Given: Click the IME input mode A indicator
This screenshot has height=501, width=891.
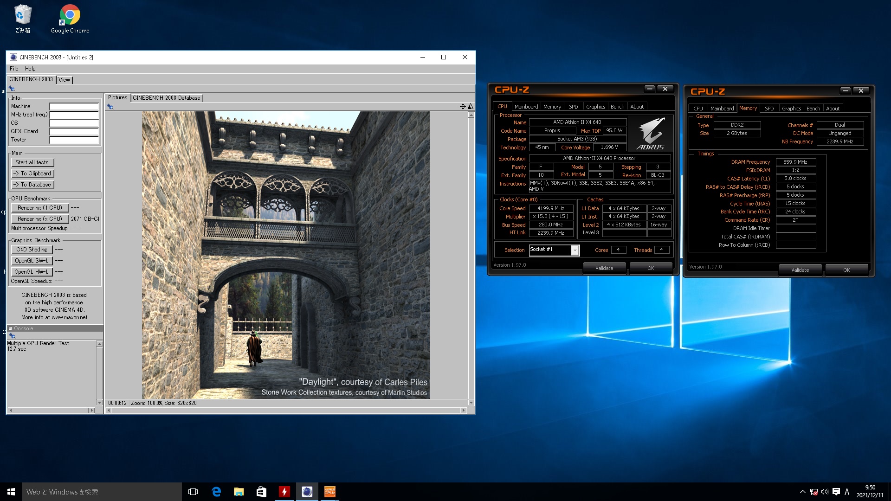Looking at the screenshot, I should [x=847, y=492].
